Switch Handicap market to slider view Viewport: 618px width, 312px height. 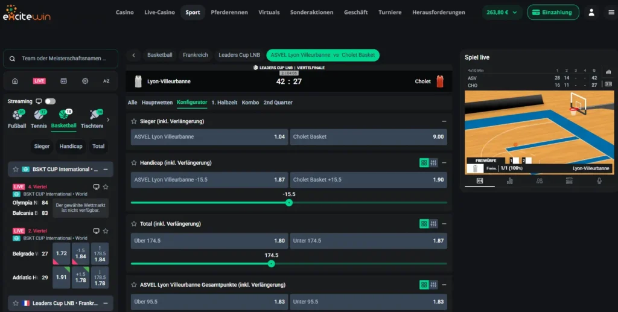coord(433,163)
